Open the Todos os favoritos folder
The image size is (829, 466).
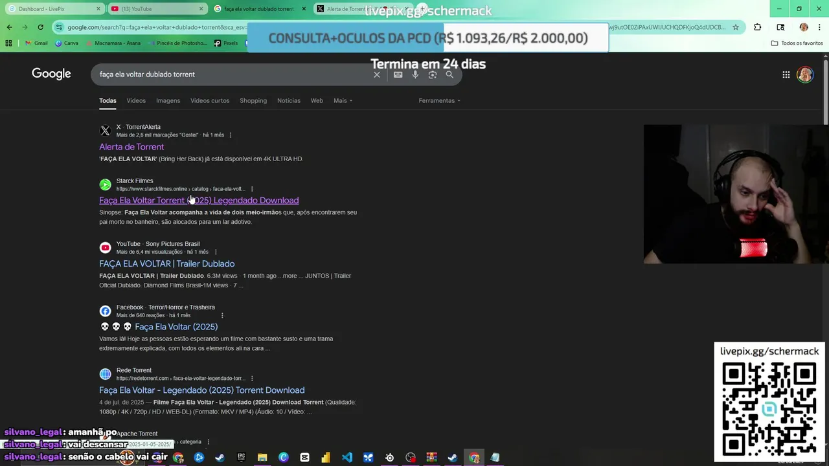(797, 43)
